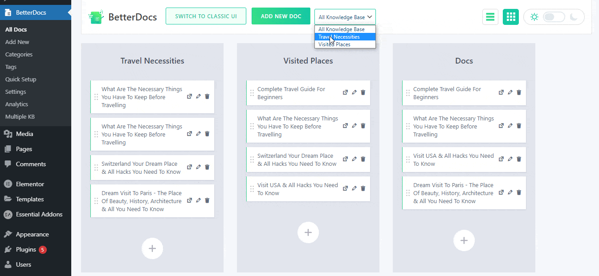599x276 pixels.
Task: Delete Dream Visit To Paris in Travel Necessities
Action: pos(207,200)
